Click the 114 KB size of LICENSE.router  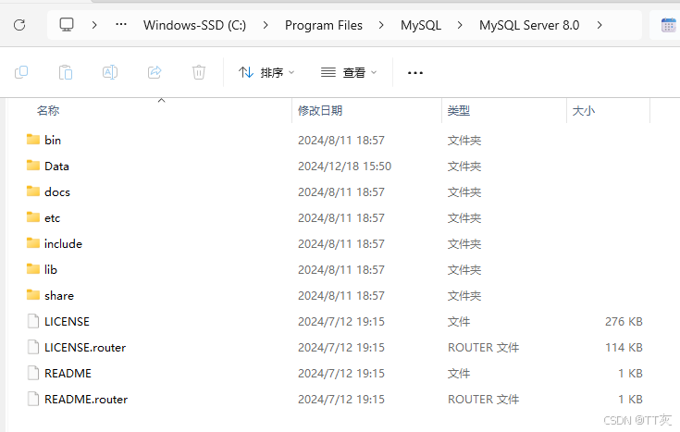point(624,348)
